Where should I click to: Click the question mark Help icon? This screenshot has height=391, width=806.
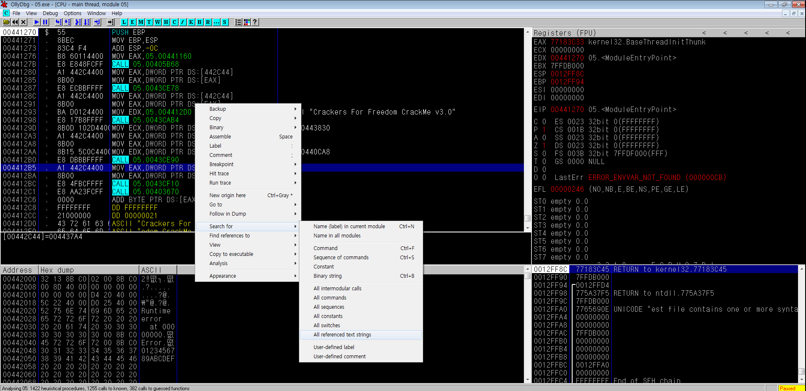(x=255, y=22)
